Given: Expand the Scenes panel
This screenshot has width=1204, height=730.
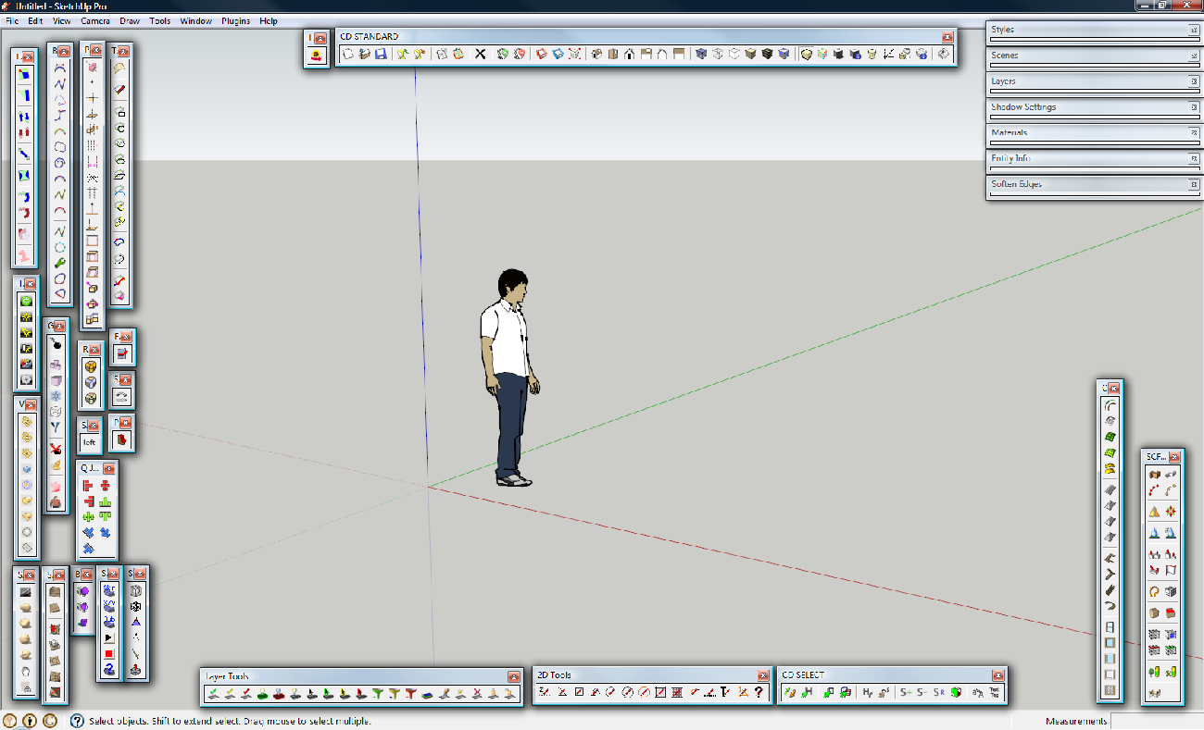Looking at the screenshot, I should tap(1094, 56).
